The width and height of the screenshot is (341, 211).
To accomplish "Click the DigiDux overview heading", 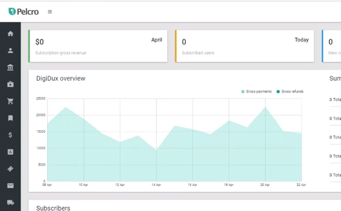I will click(61, 78).
